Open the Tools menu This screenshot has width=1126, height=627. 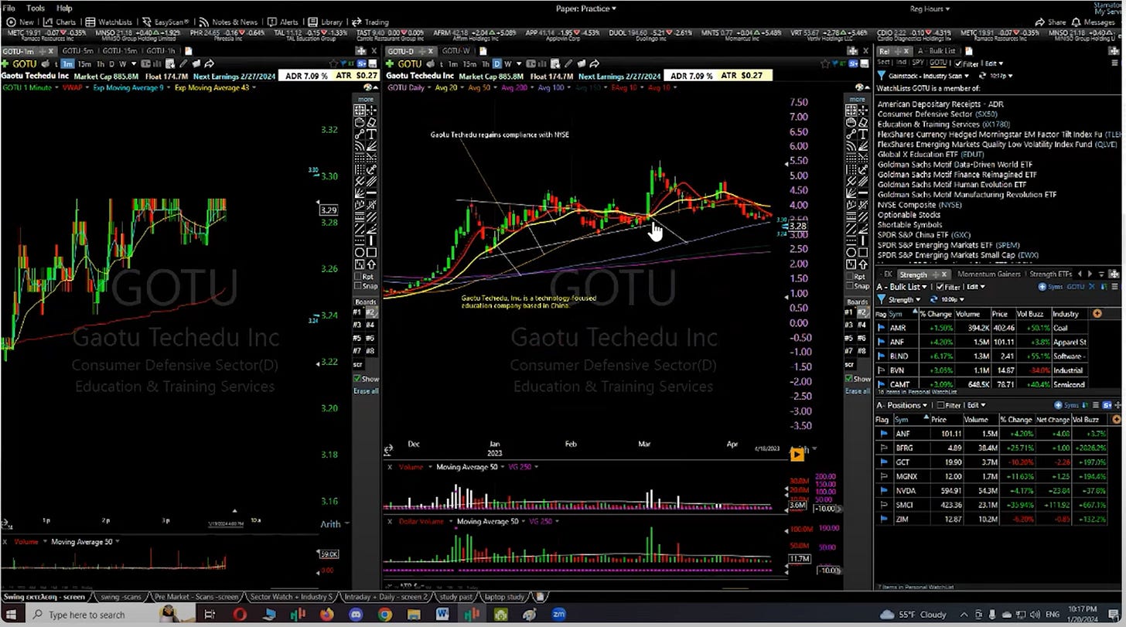pos(36,8)
